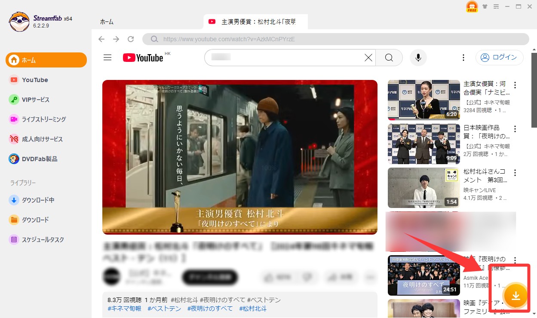Click the main video player
The height and width of the screenshot is (318, 537).
pos(240,157)
